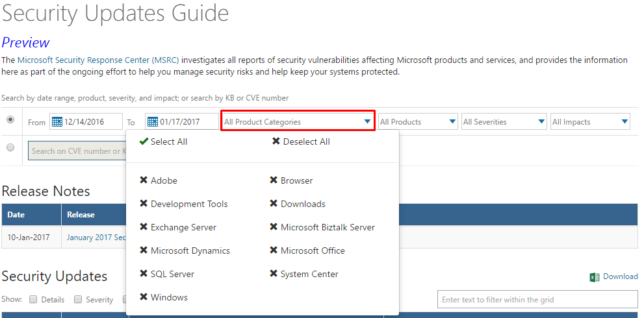Toggle the X mark beside Adobe

click(x=144, y=180)
